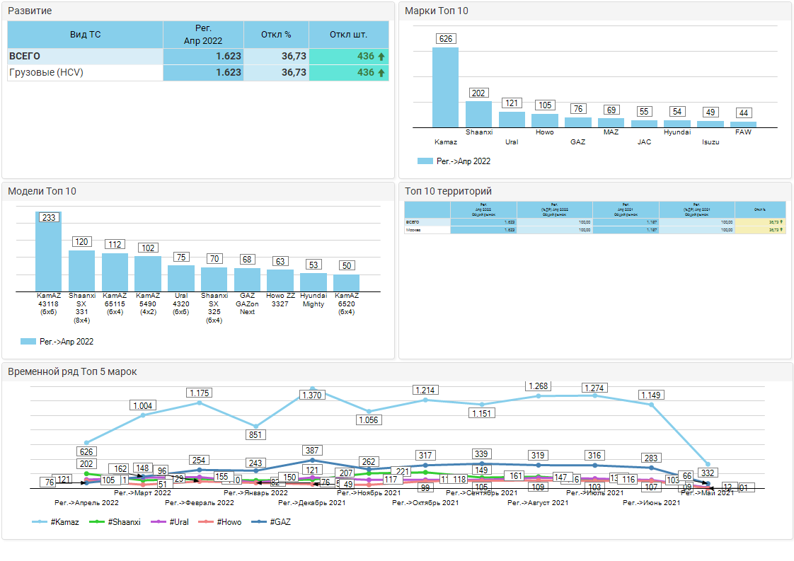Screen dimensions: 794x561
Task: Click #Shaanxi legend marker in time series
Action: [98, 522]
